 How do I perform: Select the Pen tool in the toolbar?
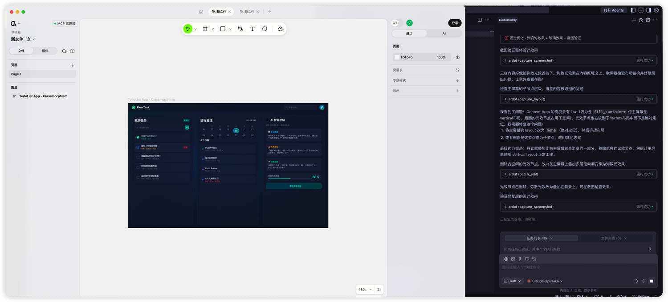click(240, 29)
